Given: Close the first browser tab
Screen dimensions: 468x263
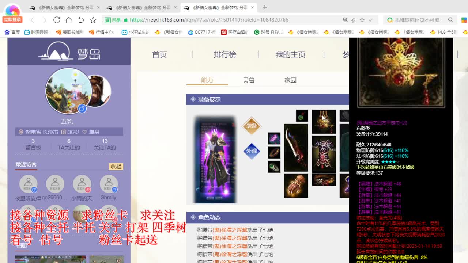Looking at the screenshot, I should tap(98, 7).
